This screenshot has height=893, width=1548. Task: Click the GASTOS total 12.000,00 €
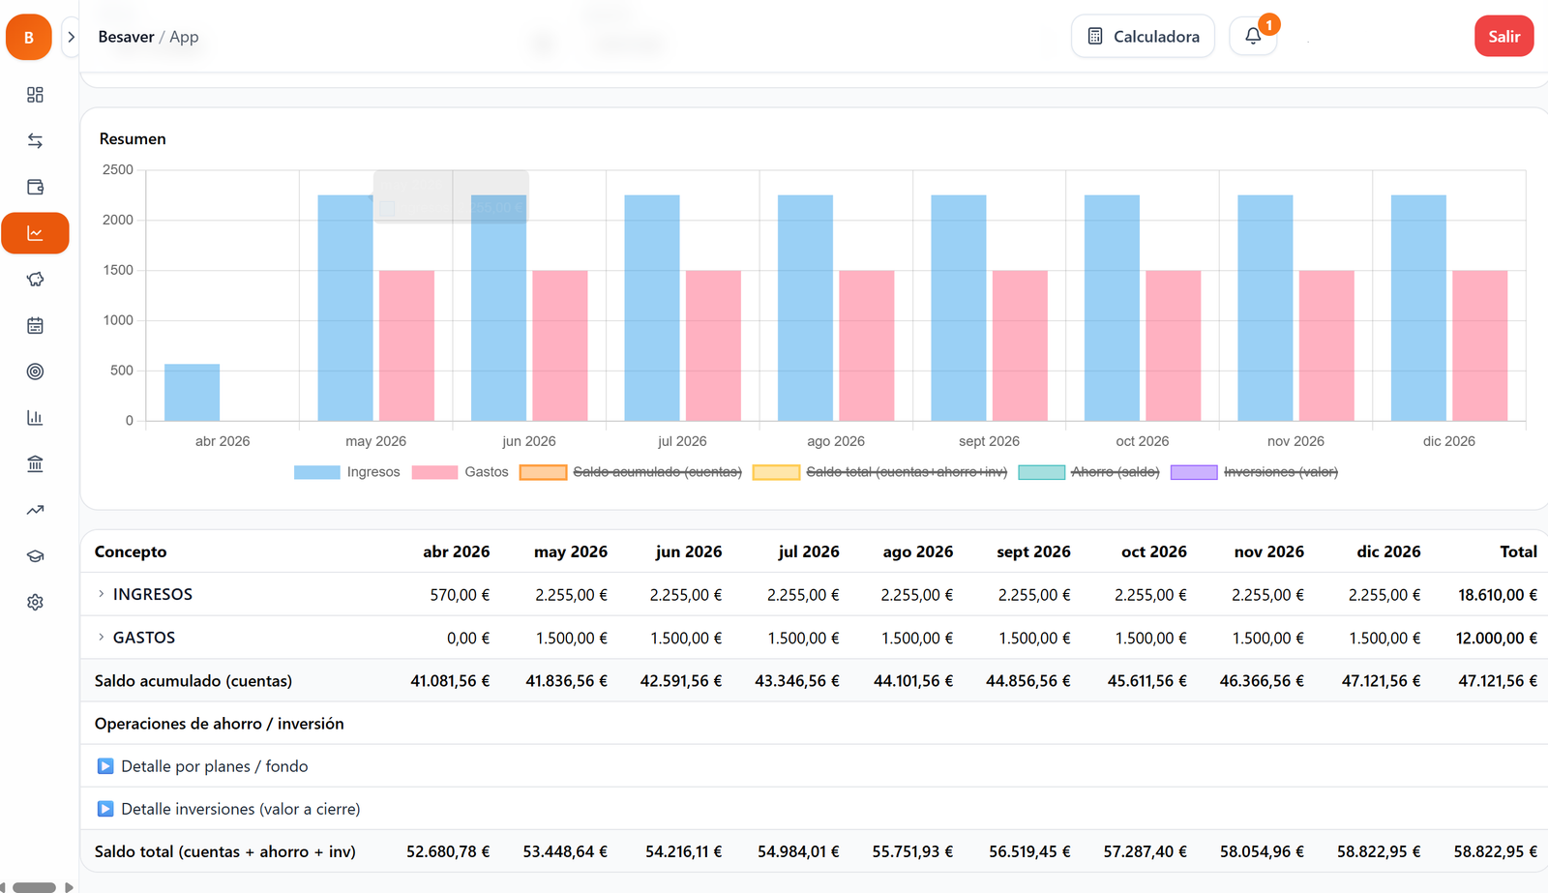pyautogui.click(x=1497, y=639)
